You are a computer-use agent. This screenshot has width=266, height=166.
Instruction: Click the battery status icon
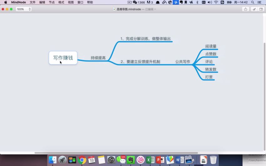229,2
